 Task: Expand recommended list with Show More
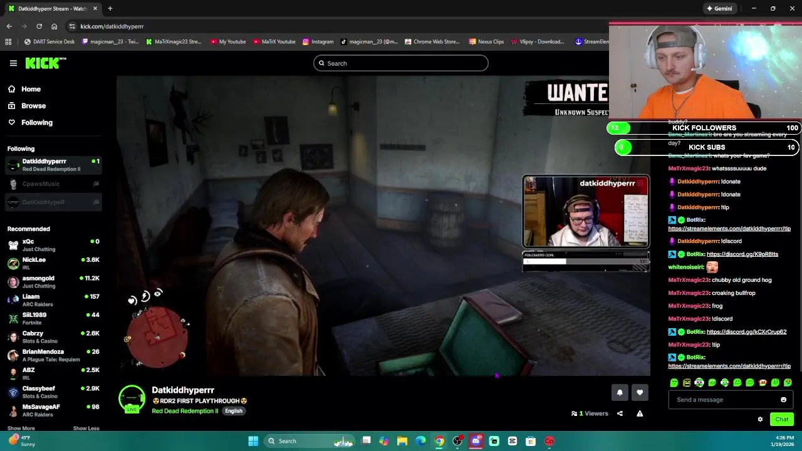[x=21, y=428]
